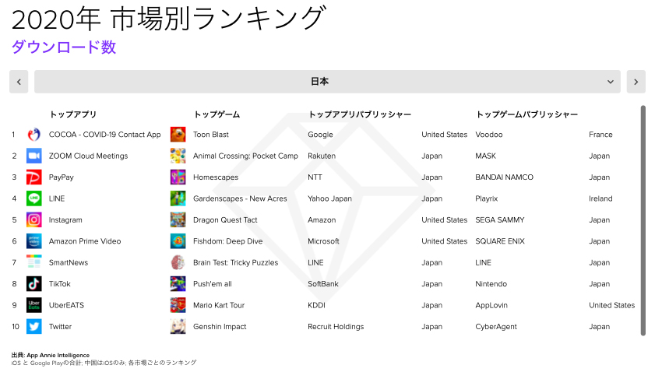Select the トップゲームパブリッシャー column header
The image size is (669, 372).
click(527, 114)
